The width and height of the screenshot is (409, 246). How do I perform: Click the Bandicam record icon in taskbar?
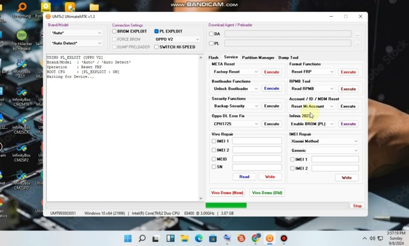click(x=284, y=239)
